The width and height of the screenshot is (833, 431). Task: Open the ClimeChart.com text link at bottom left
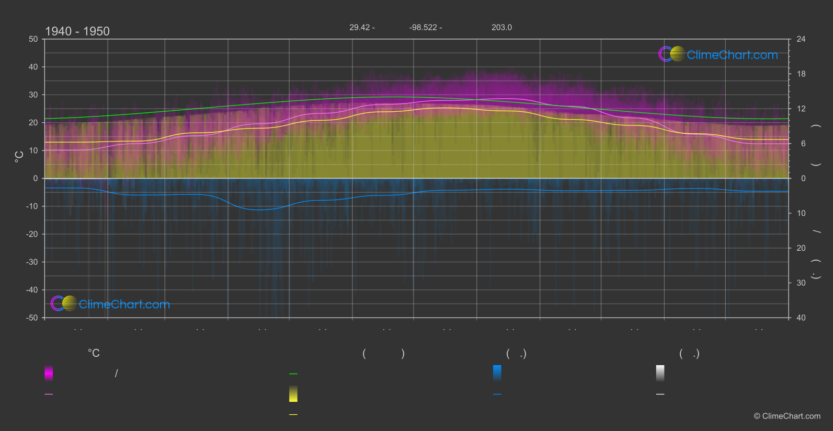(124, 305)
